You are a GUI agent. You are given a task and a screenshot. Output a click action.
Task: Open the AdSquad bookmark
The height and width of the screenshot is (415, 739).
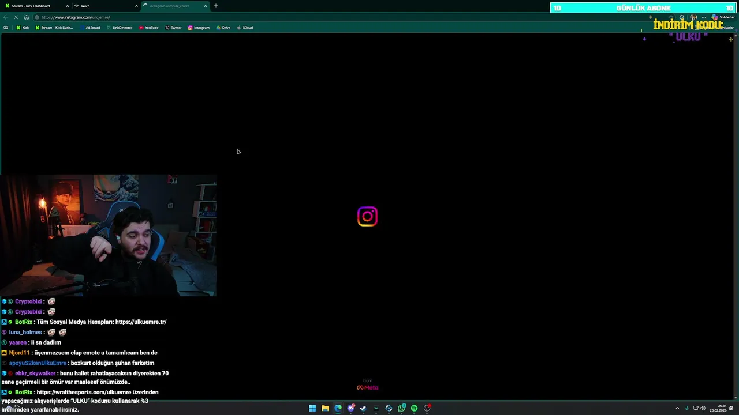click(x=89, y=28)
